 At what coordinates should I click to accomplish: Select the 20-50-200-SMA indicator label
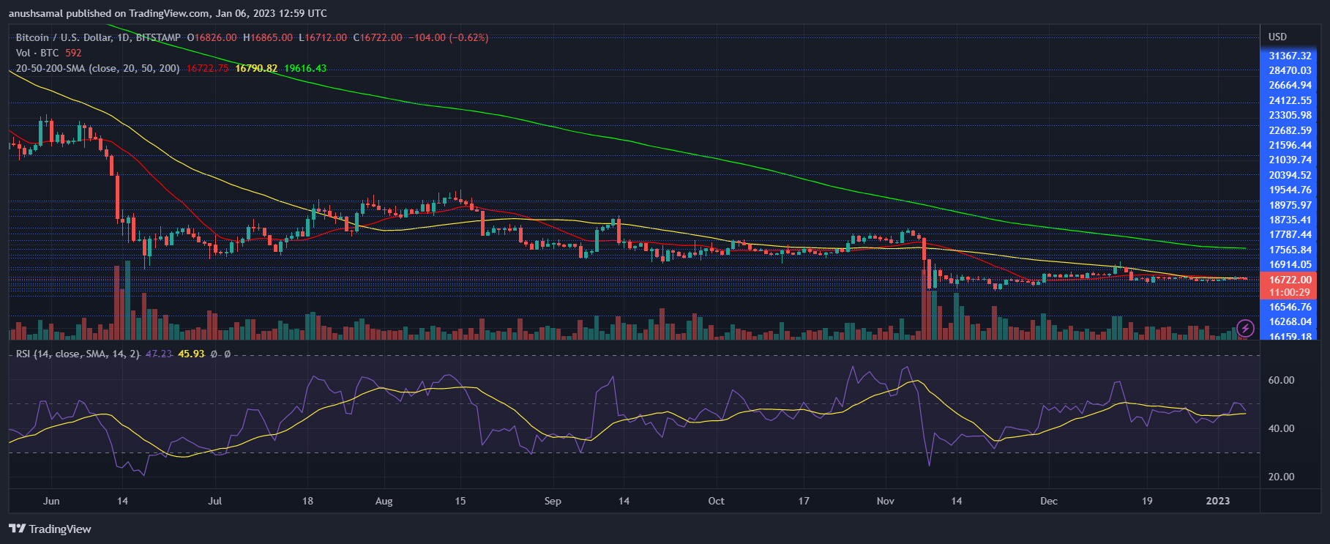(97, 68)
